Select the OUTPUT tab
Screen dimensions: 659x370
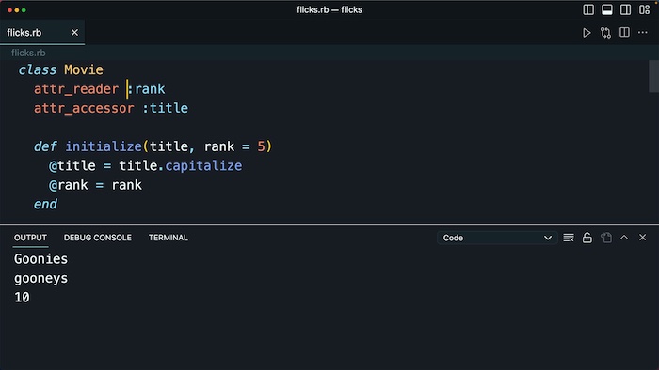tap(30, 238)
